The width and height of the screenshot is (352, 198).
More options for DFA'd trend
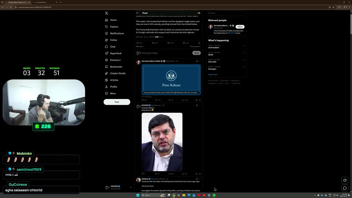point(243,53)
